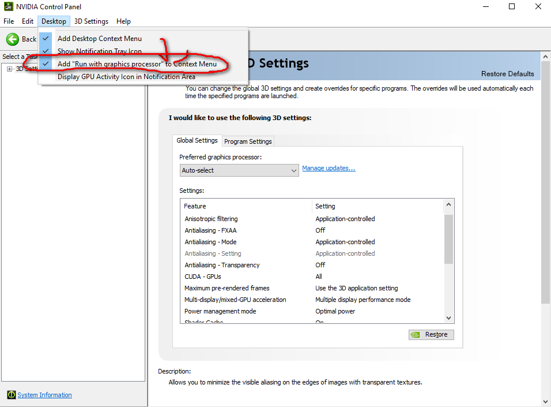
Task: Open the Help menu
Action: (123, 21)
